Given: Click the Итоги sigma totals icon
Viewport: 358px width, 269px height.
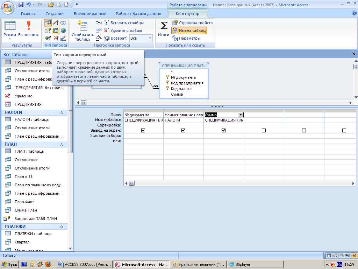Looking at the screenshot, I should pyautogui.click(x=164, y=29).
